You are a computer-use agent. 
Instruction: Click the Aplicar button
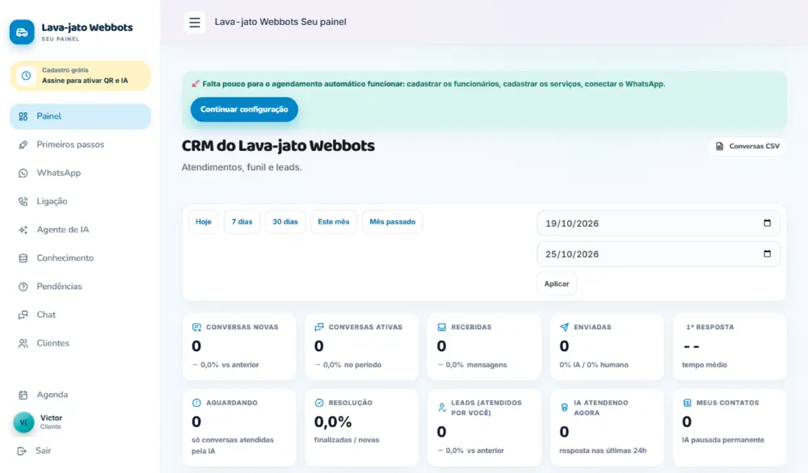click(x=557, y=284)
